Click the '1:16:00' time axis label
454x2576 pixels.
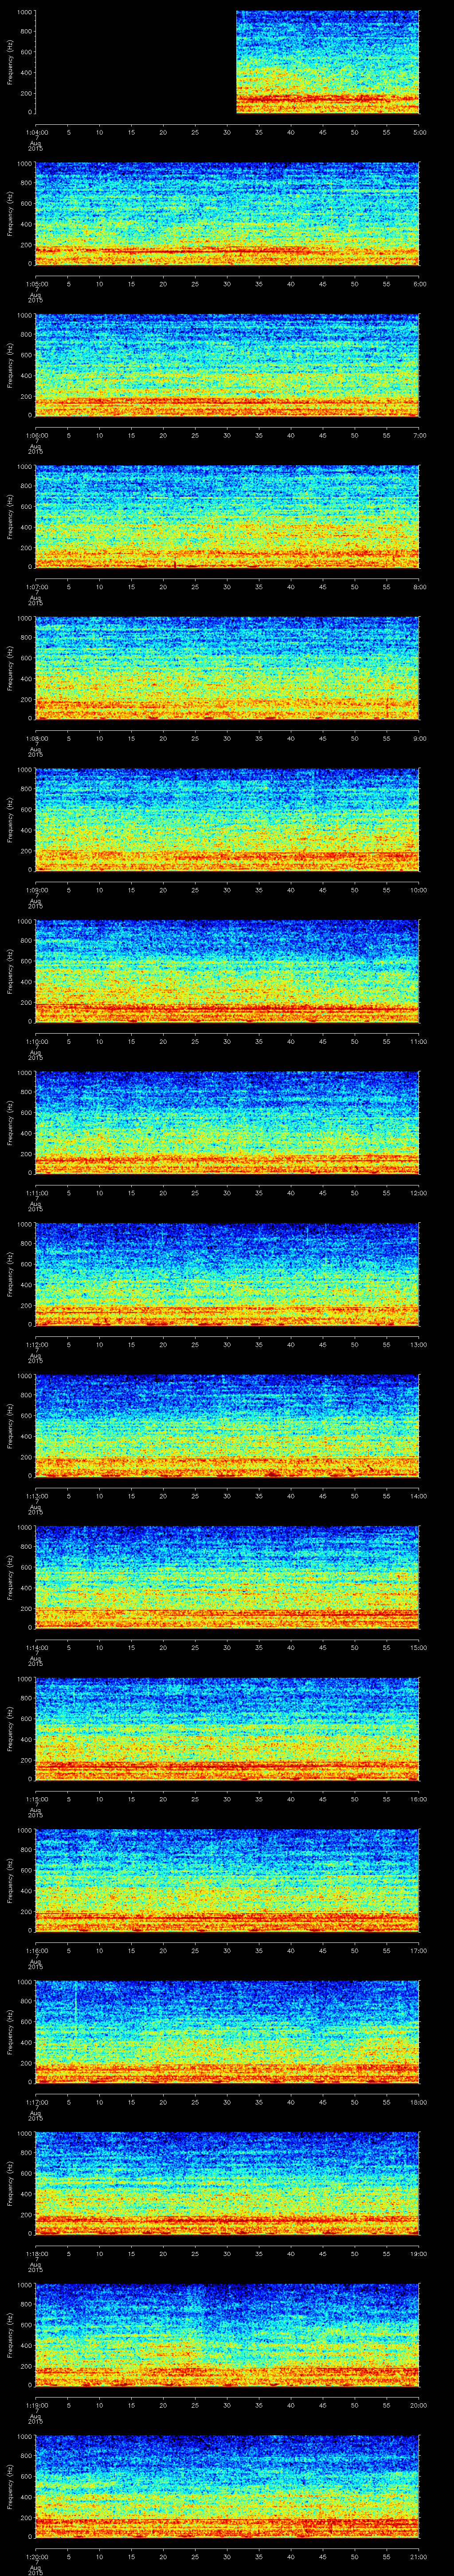[36, 1951]
